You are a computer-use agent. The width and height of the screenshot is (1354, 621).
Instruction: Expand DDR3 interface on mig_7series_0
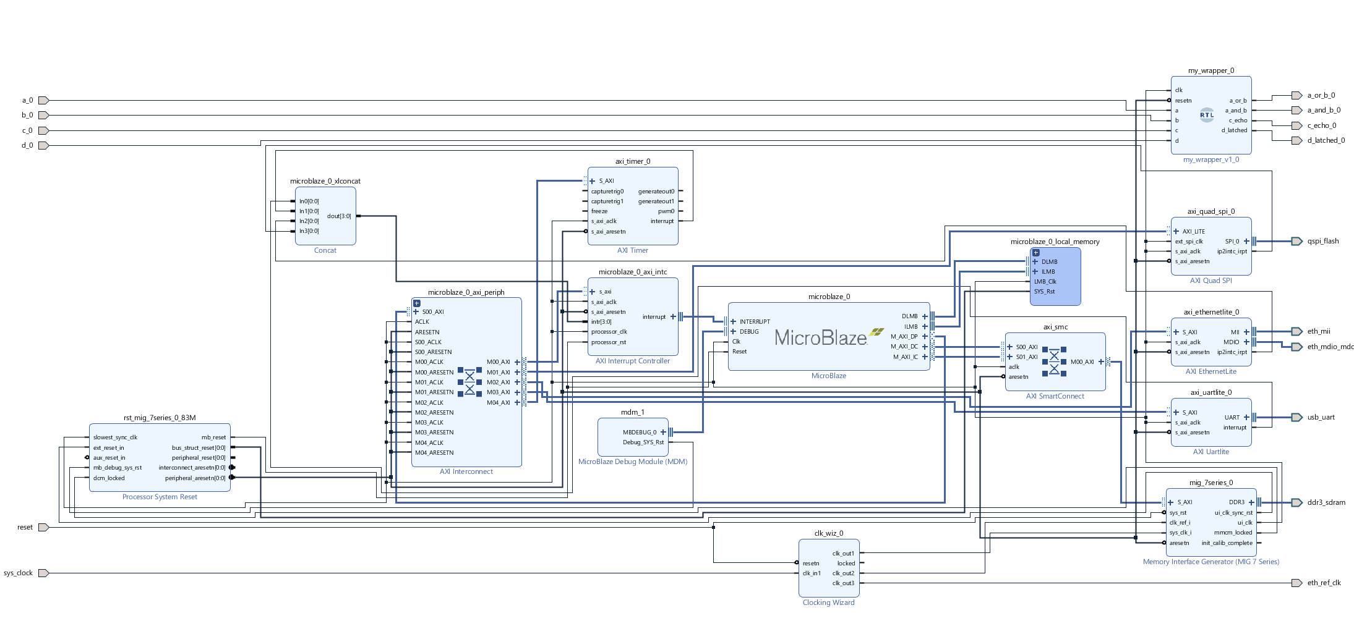click(x=1251, y=502)
